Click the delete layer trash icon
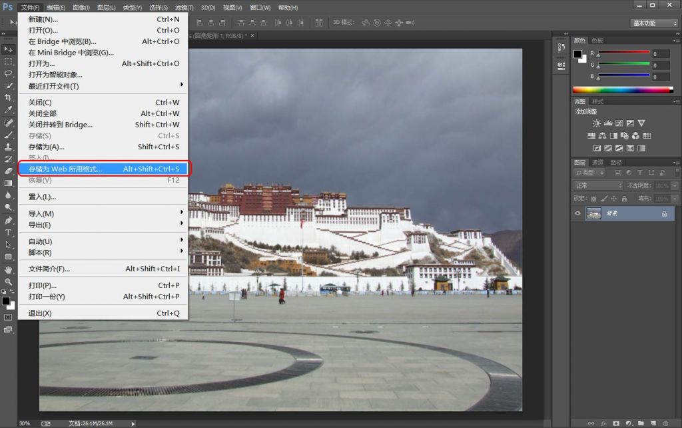 [x=665, y=423]
